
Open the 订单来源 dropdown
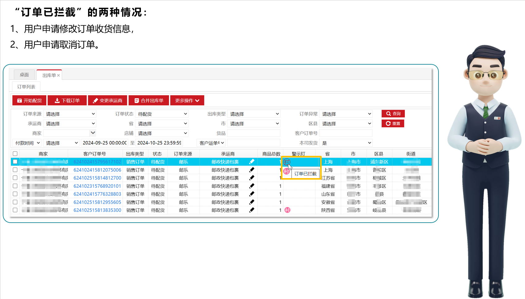click(x=70, y=114)
